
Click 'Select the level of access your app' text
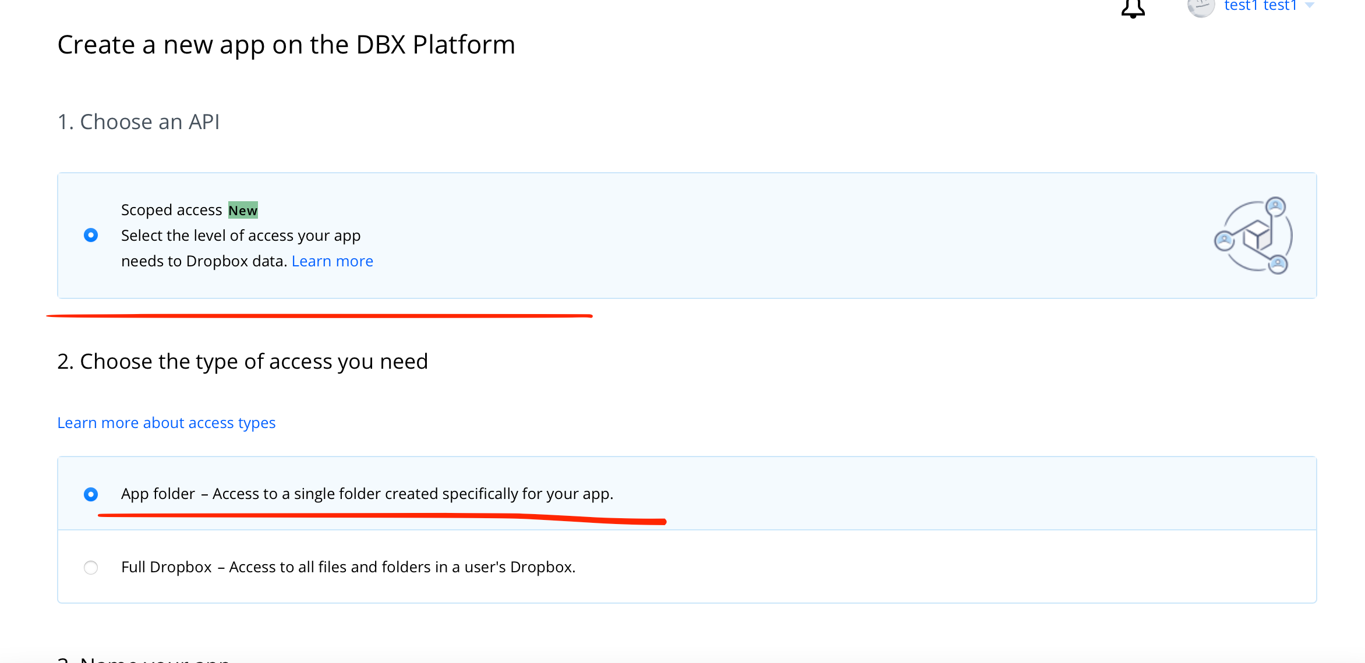tap(241, 236)
